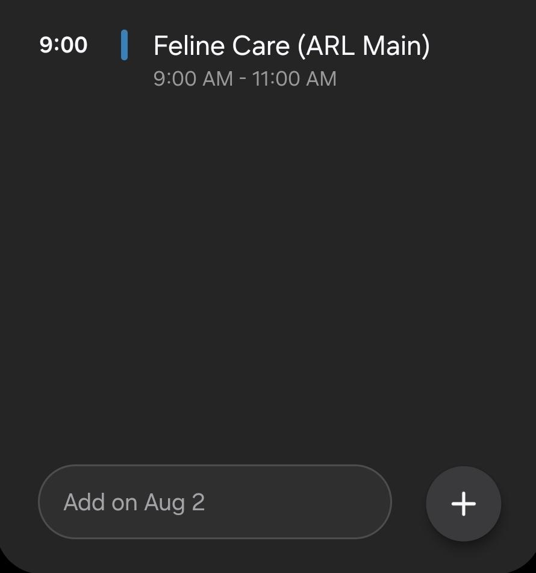Hit the floating add button
536x573 pixels.
click(x=463, y=504)
